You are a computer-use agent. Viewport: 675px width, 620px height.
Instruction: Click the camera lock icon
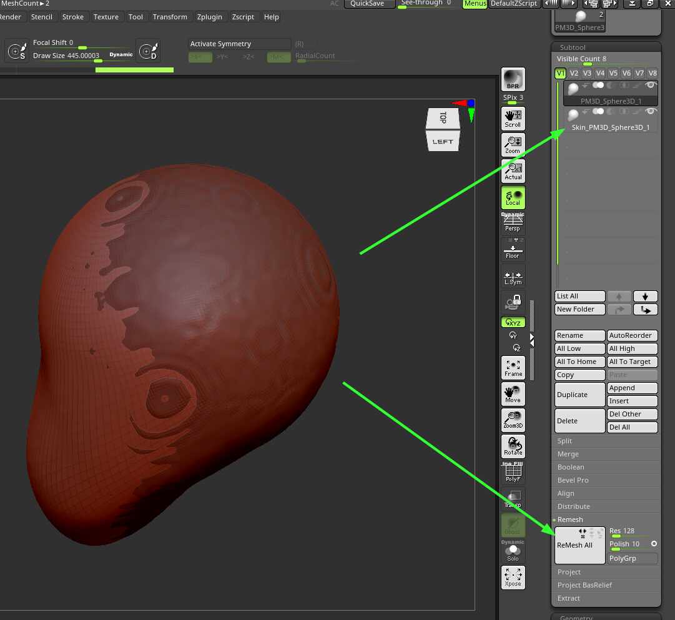click(x=513, y=302)
